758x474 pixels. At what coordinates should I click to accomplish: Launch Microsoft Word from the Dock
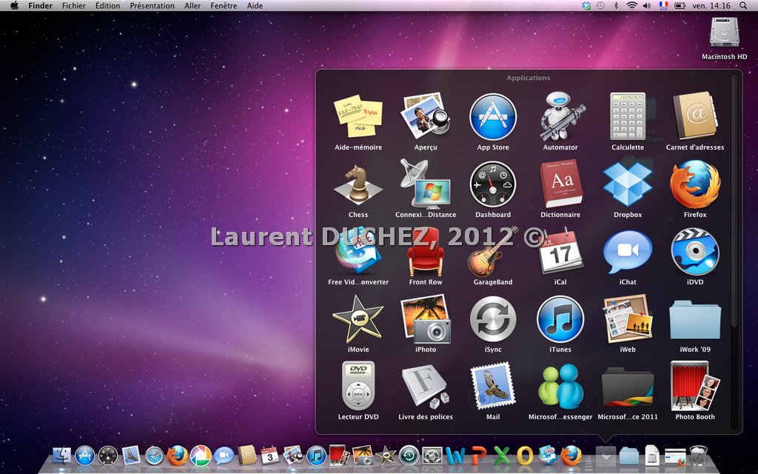[x=455, y=455]
